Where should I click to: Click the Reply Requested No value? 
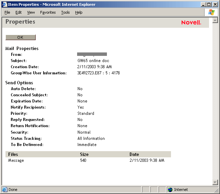click(80, 120)
